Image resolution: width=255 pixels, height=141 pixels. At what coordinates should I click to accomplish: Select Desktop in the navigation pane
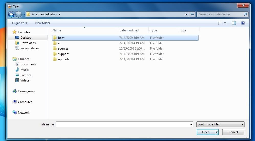(x=26, y=37)
